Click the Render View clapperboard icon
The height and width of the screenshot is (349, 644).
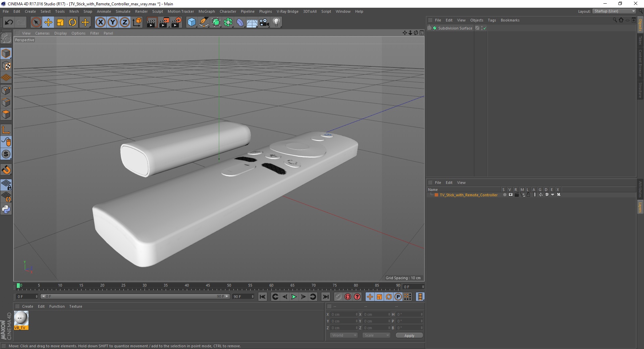coord(152,22)
